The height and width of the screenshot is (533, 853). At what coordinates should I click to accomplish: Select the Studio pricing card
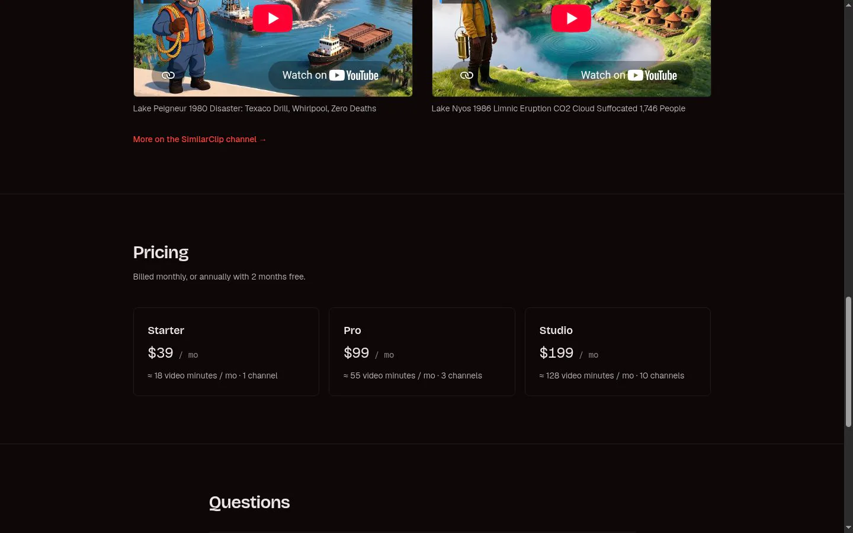click(617, 352)
